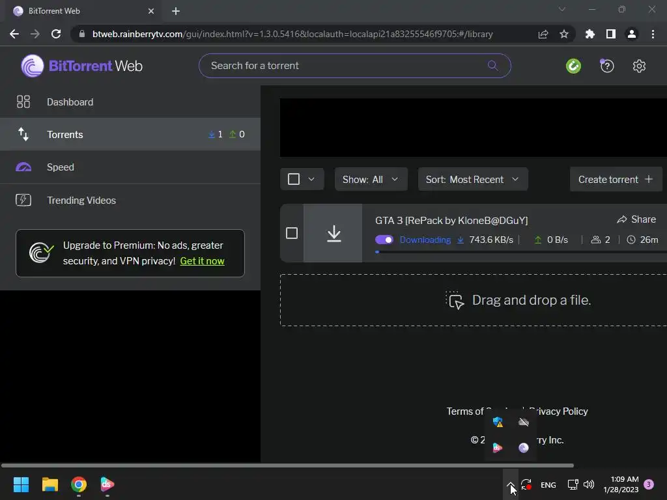
Task: Click the Search for a torrent field
Action: 354,66
